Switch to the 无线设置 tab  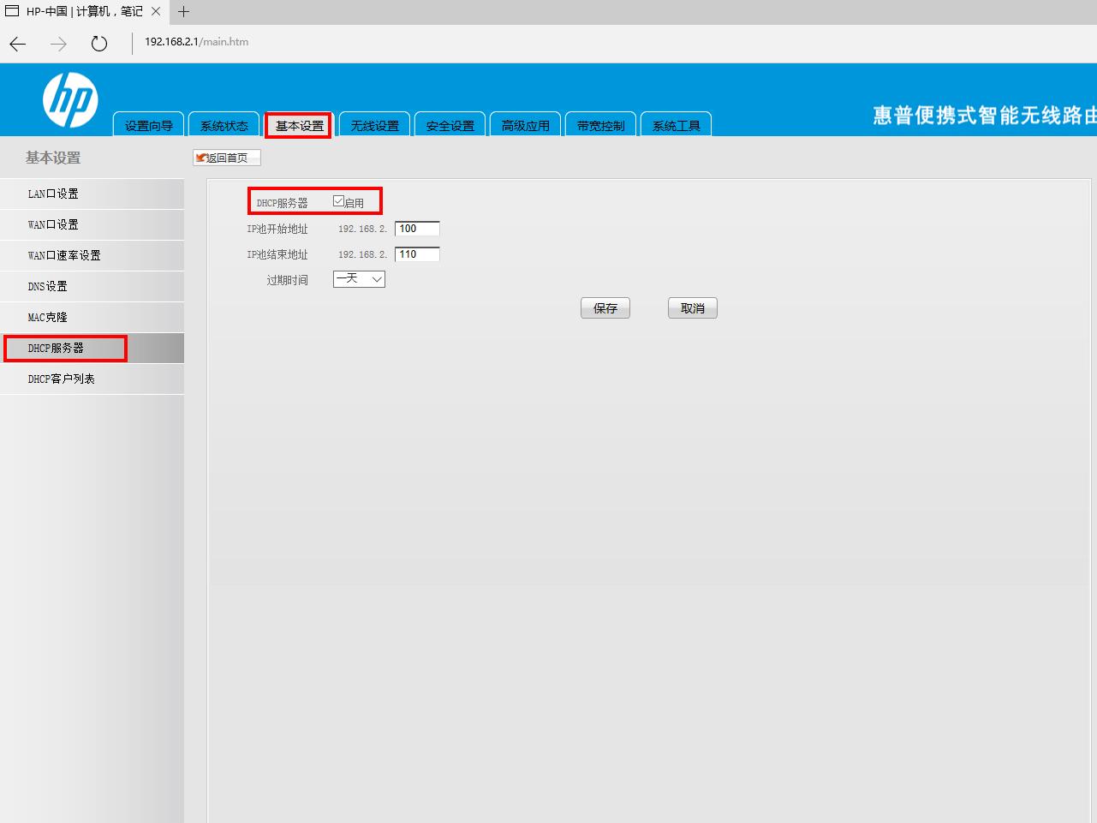(374, 124)
